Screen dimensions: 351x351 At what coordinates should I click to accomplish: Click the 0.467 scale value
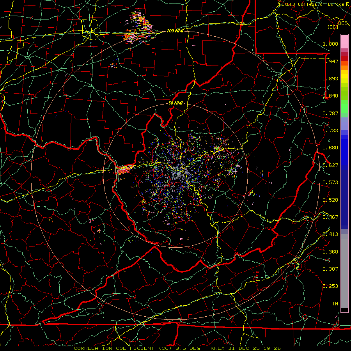[330, 217]
